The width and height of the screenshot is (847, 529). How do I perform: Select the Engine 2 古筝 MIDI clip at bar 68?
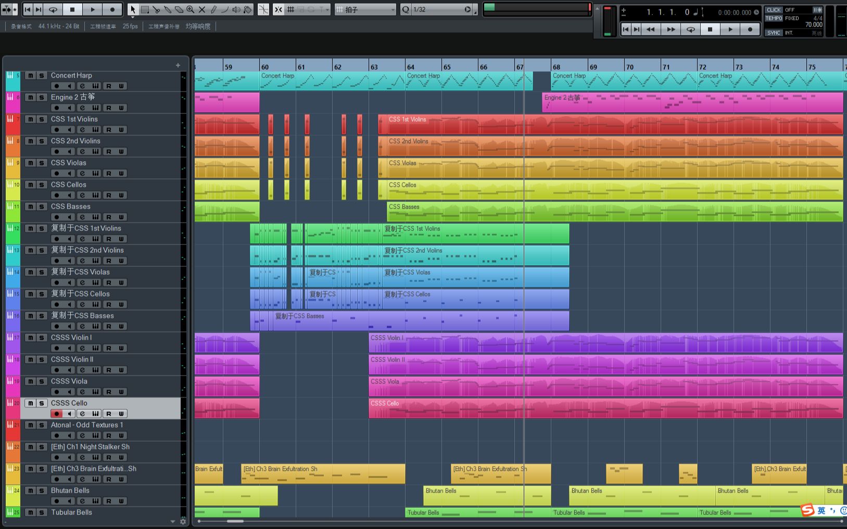click(x=692, y=102)
